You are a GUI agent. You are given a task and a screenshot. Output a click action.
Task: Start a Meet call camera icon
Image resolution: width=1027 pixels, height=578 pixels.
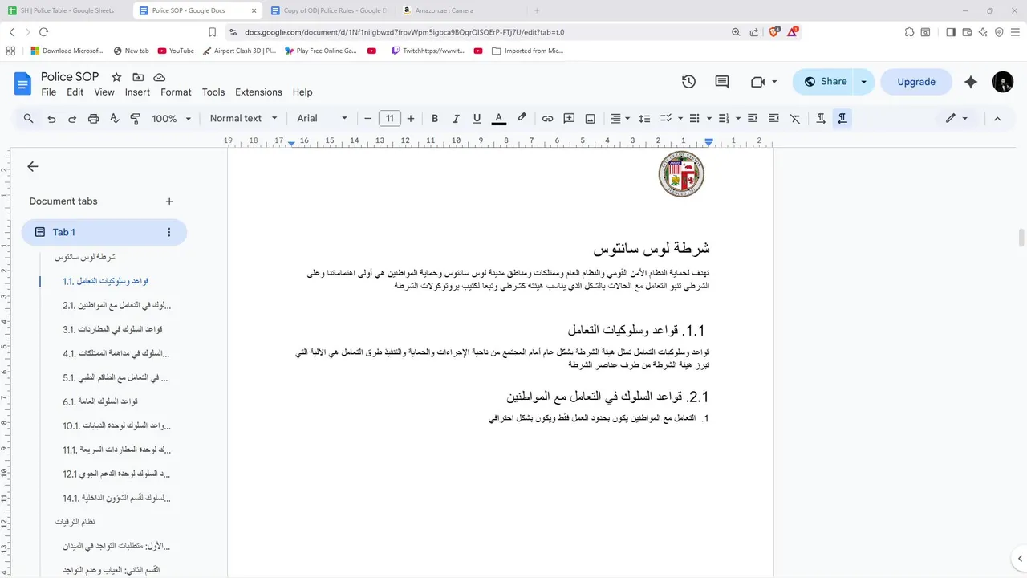[757, 82]
